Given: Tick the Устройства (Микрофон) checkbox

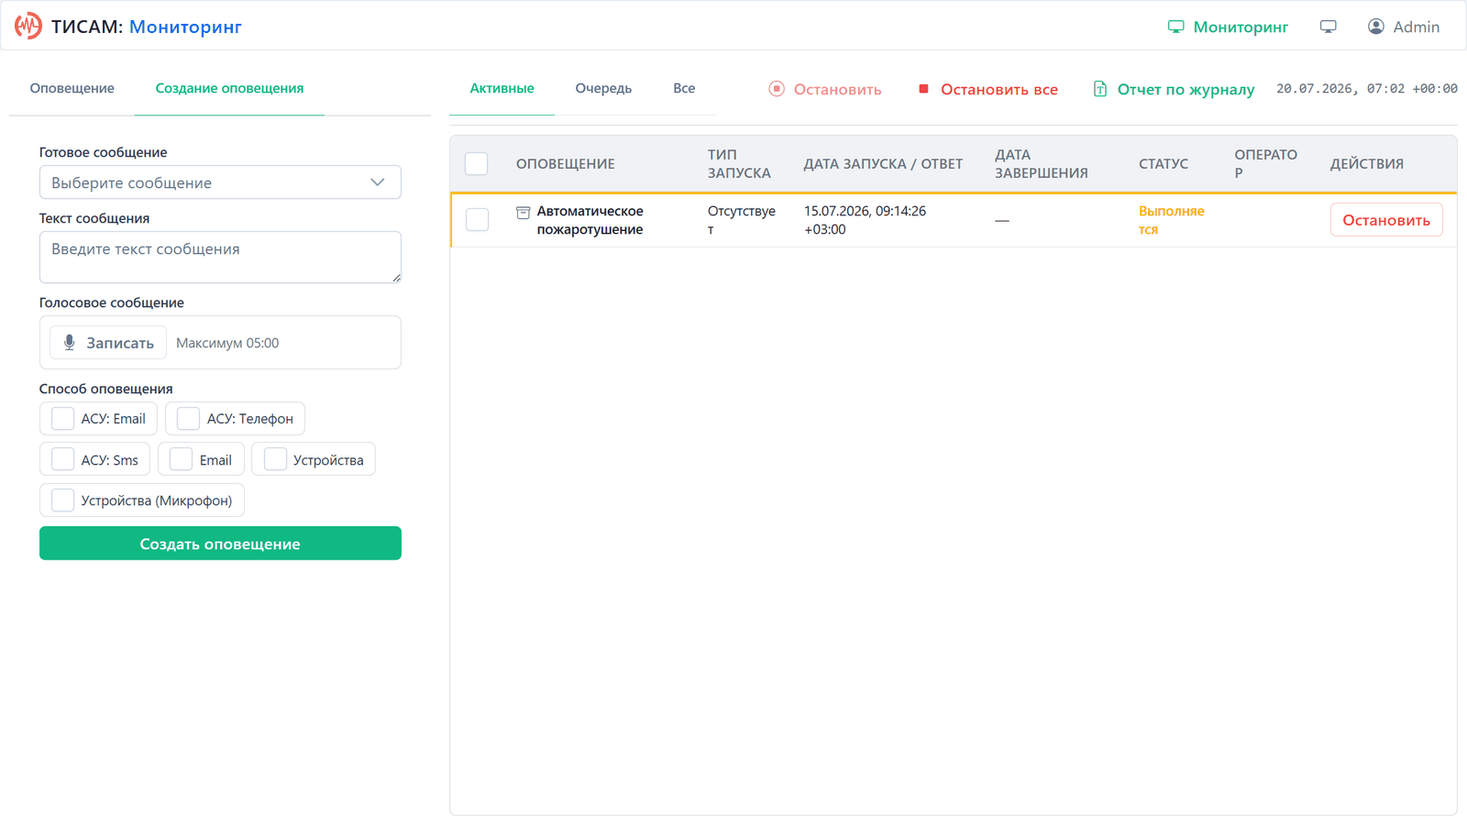Looking at the screenshot, I should click(62, 500).
